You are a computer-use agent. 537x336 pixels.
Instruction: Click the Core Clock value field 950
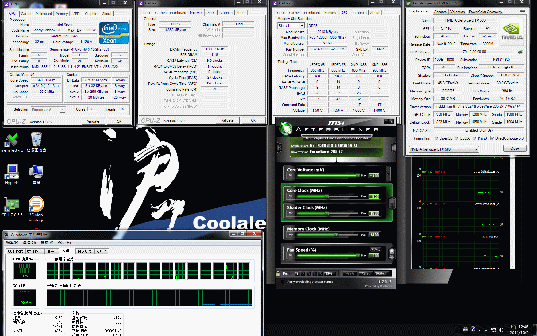[x=374, y=196]
